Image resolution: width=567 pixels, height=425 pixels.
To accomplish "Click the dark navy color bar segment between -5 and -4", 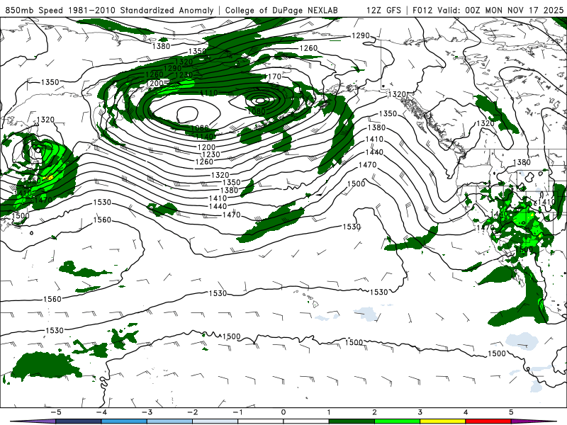I will click(x=79, y=421).
